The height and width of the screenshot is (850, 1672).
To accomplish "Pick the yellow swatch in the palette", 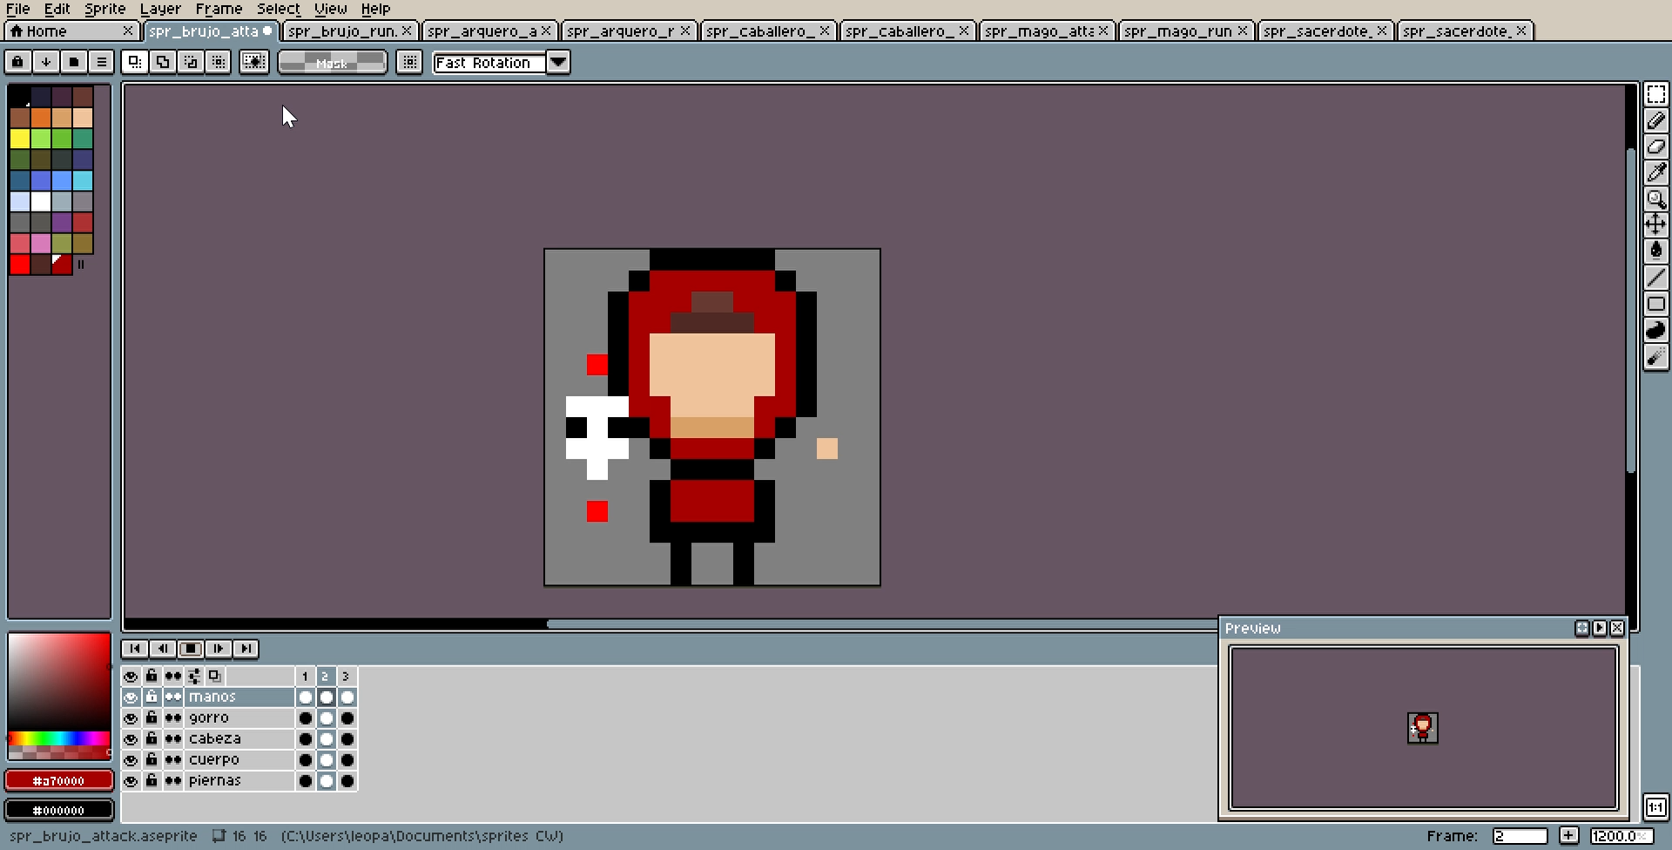I will (20, 138).
